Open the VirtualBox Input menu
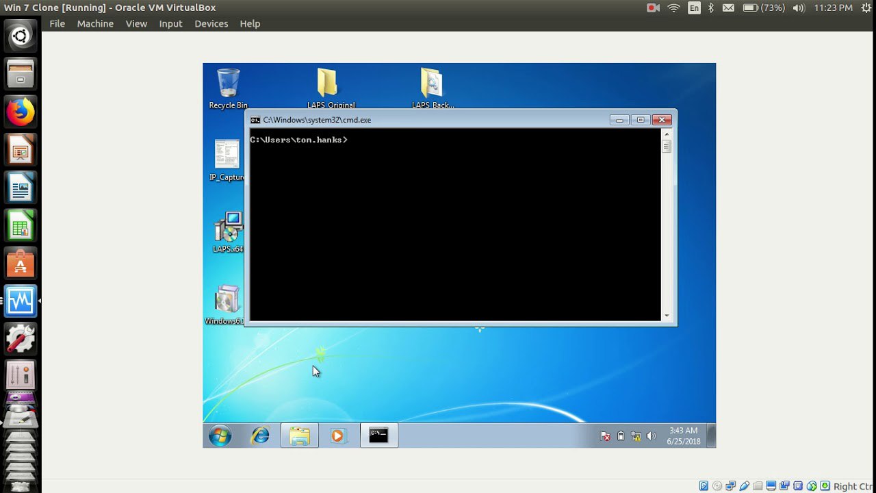This screenshot has height=493, width=876. click(170, 23)
